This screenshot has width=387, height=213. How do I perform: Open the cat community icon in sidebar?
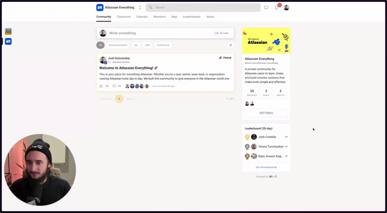8,31
